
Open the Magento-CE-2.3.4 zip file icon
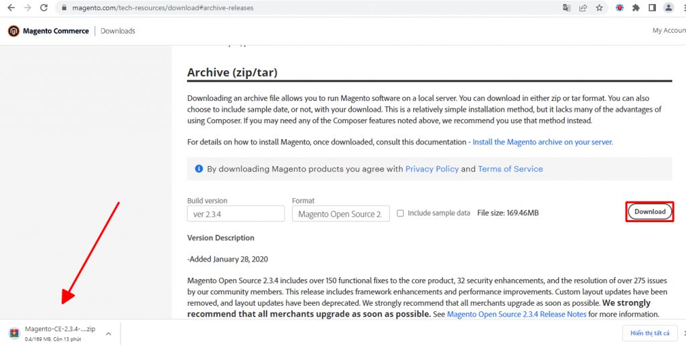[15, 333]
